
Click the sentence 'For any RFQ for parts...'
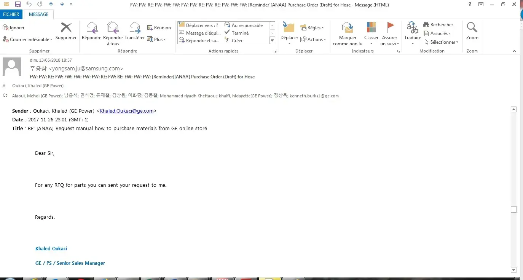(x=100, y=185)
